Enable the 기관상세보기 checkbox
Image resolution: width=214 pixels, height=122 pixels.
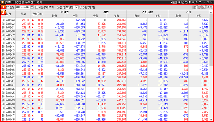37,7
